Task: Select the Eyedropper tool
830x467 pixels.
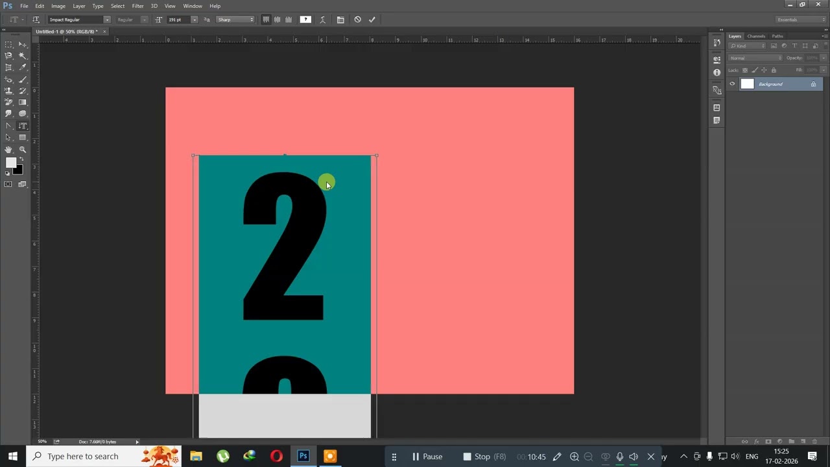Action: pyautogui.click(x=23, y=67)
